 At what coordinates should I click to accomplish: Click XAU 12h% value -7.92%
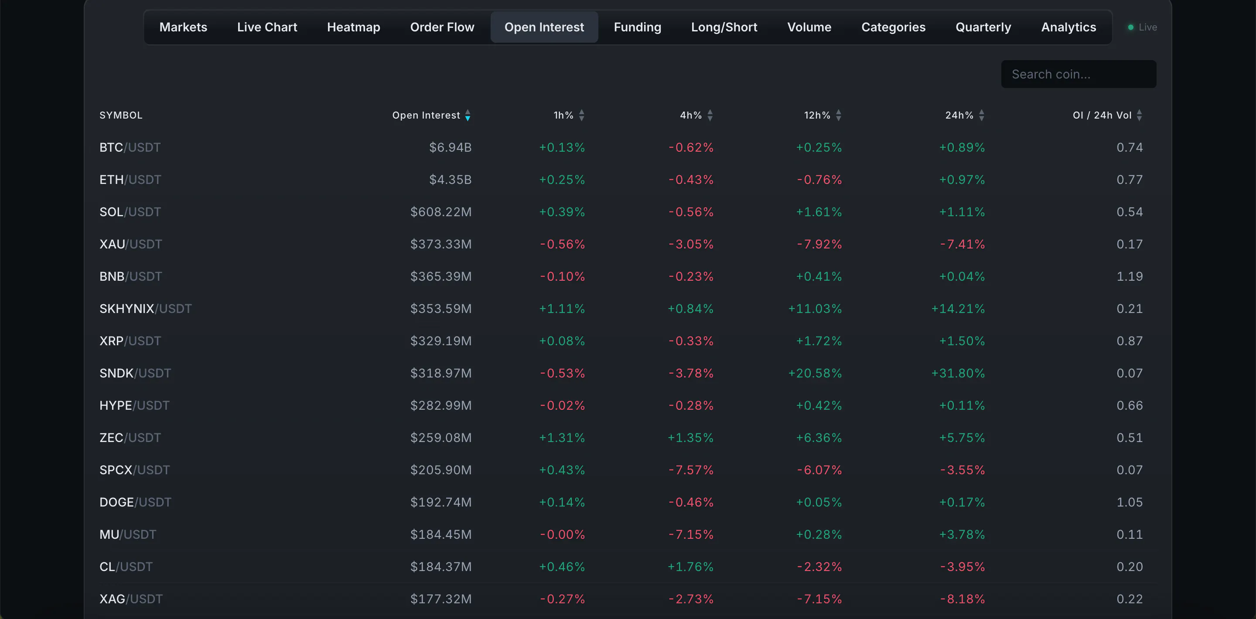point(819,244)
